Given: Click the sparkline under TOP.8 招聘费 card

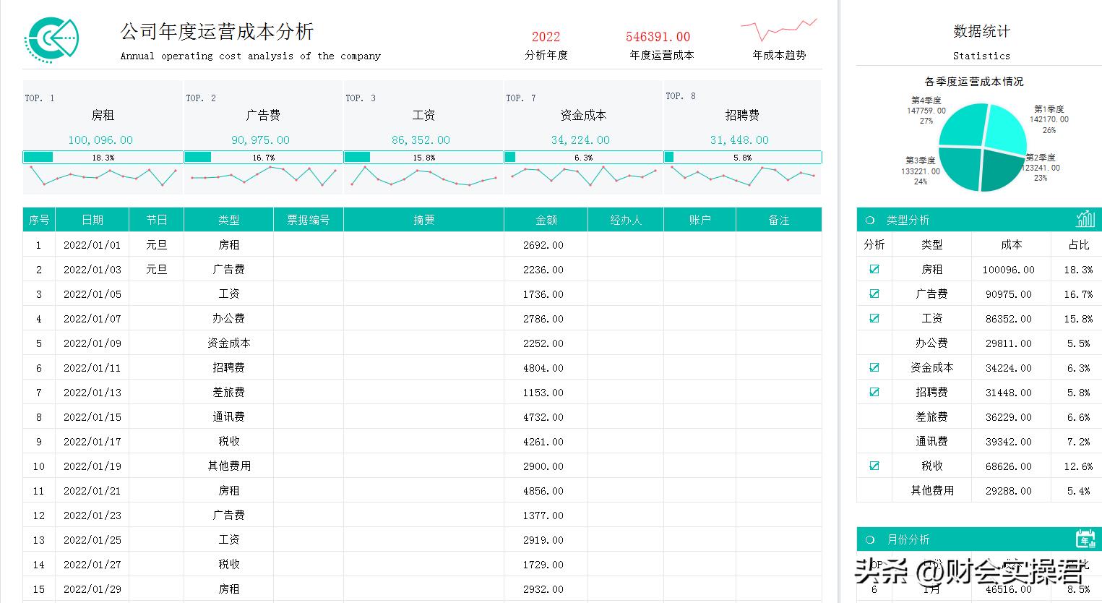Looking at the screenshot, I should pyautogui.click(x=741, y=176).
